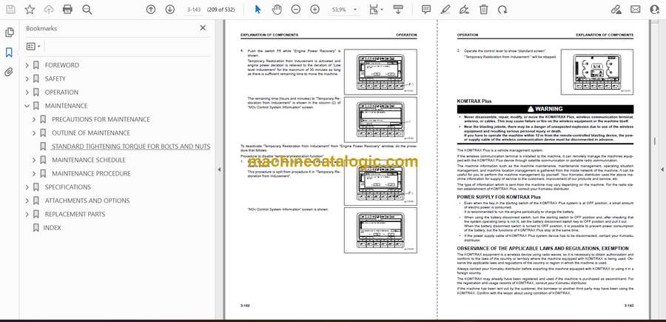This screenshot has width=666, height=322.
Task: Click the WARNING banner on page 3-143
Action: point(545,109)
